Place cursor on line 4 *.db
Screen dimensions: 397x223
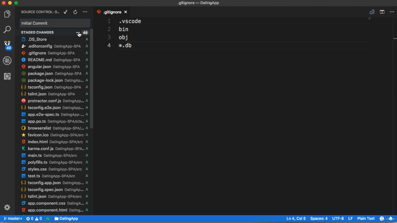click(x=125, y=46)
